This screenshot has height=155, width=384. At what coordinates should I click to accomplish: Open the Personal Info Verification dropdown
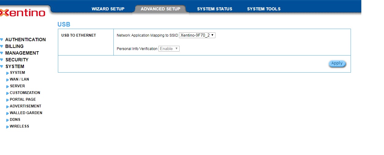click(x=169, y=49)
